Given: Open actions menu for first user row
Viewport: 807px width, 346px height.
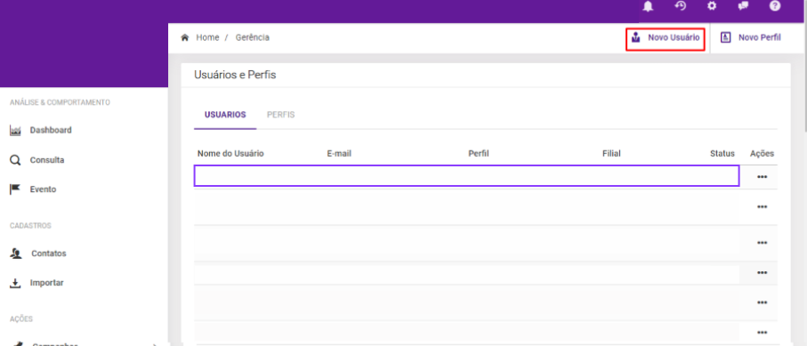Looking at the screenshot, I should click(763, 177).
